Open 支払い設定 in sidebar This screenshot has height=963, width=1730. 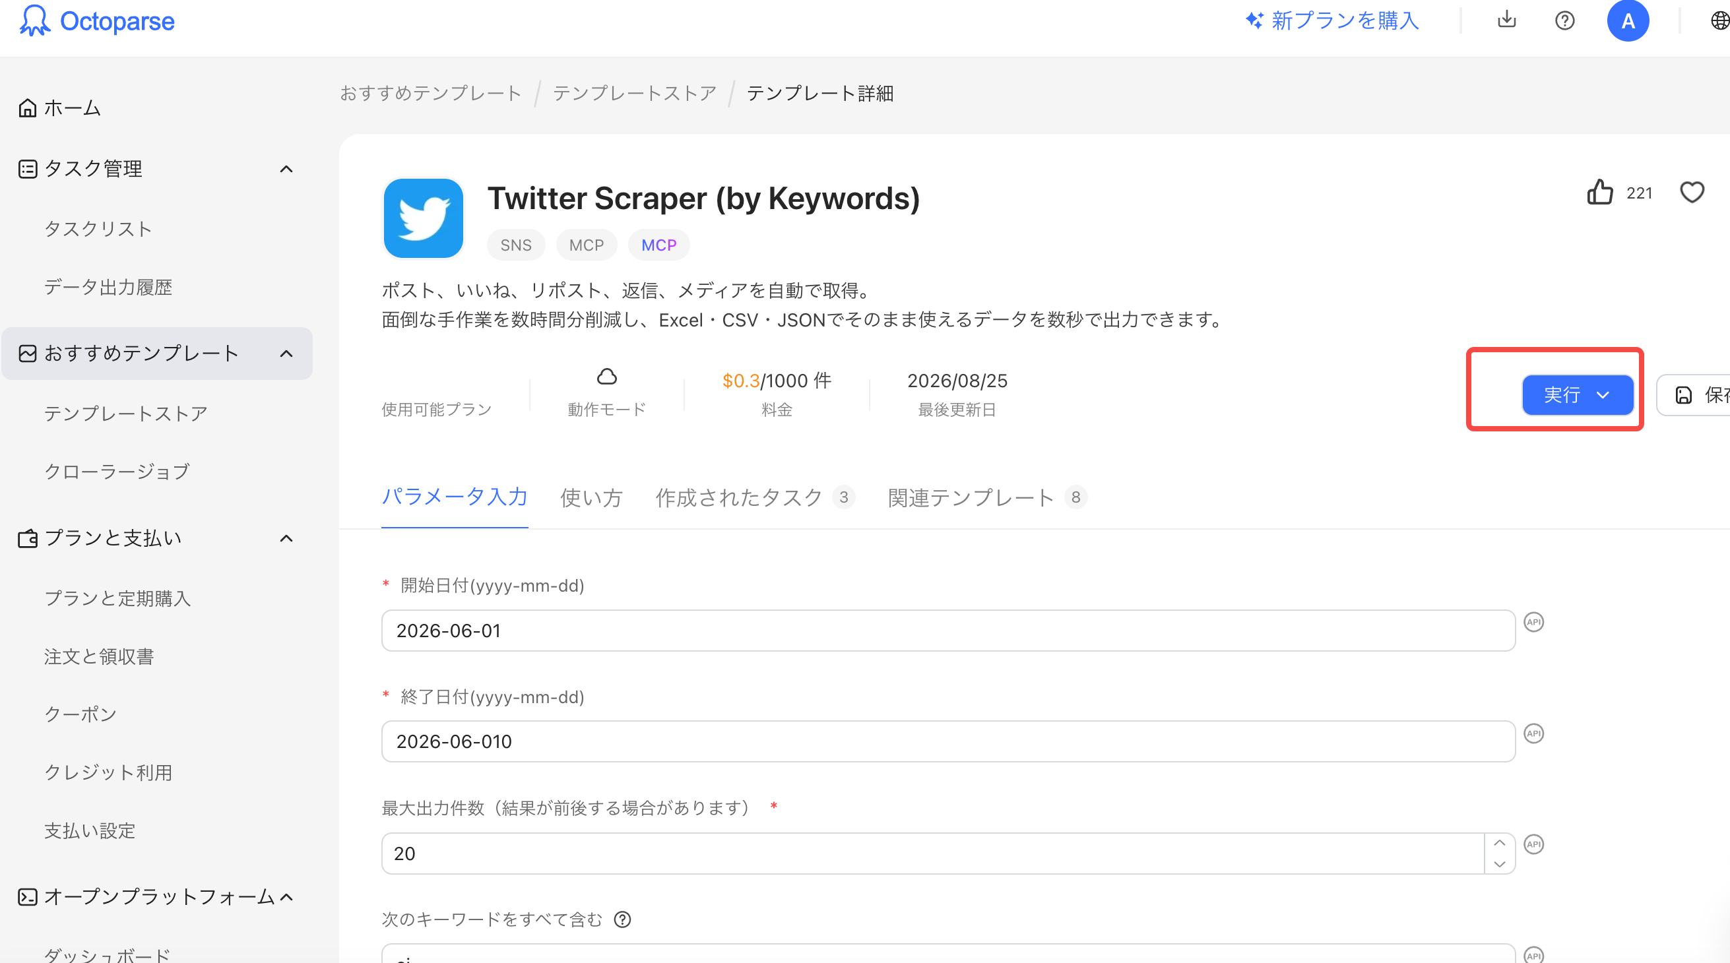(x=90, y=830)
